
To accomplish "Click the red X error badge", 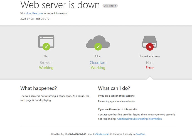I will (x=150, y=47).
